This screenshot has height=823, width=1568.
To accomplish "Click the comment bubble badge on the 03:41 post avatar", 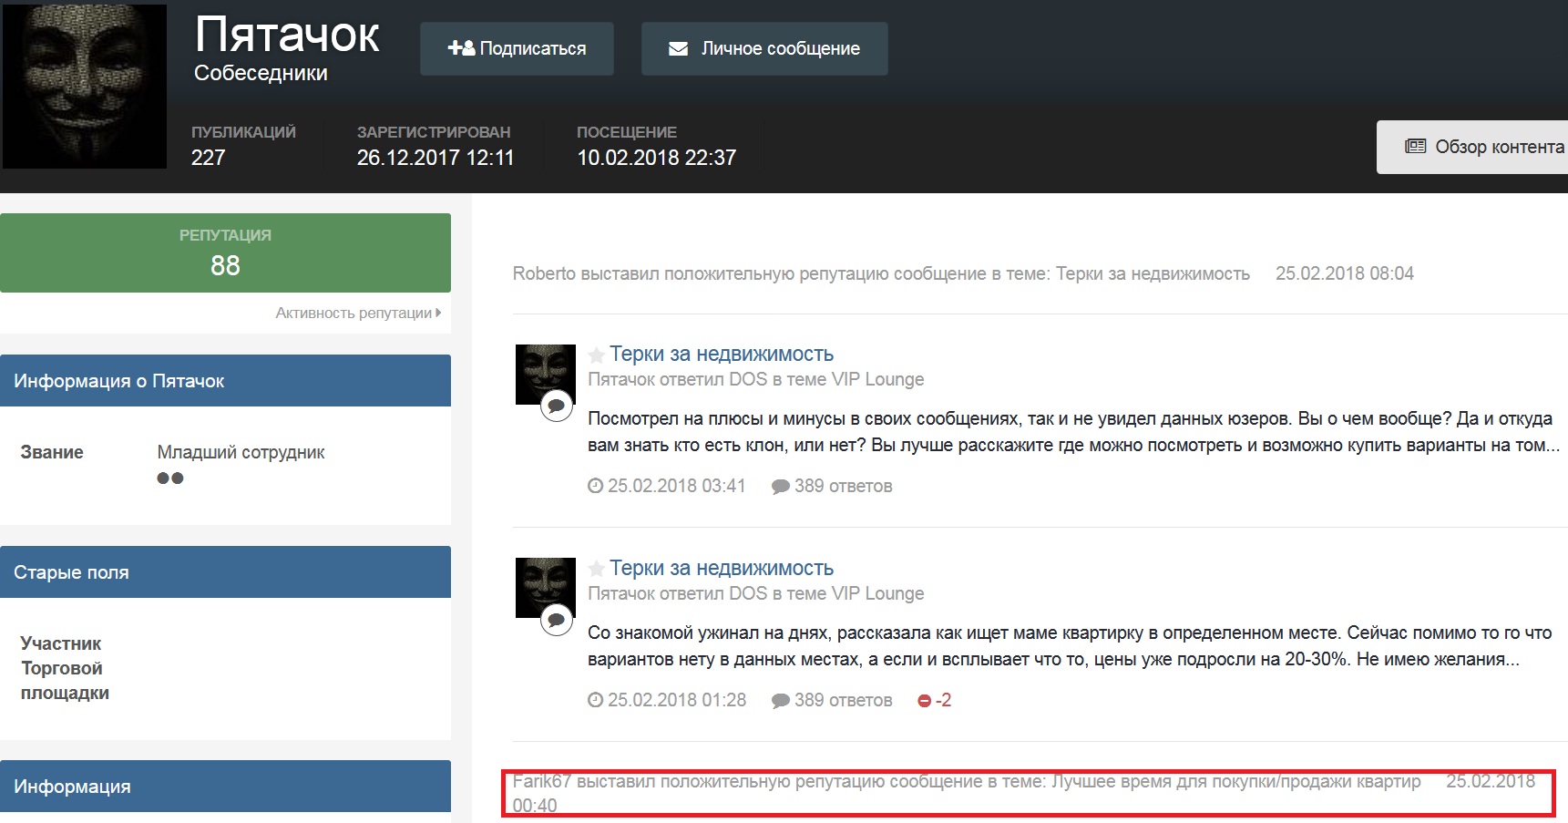I will 557,406.
